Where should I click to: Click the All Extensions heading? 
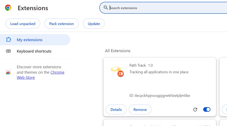tap(117, 51)
